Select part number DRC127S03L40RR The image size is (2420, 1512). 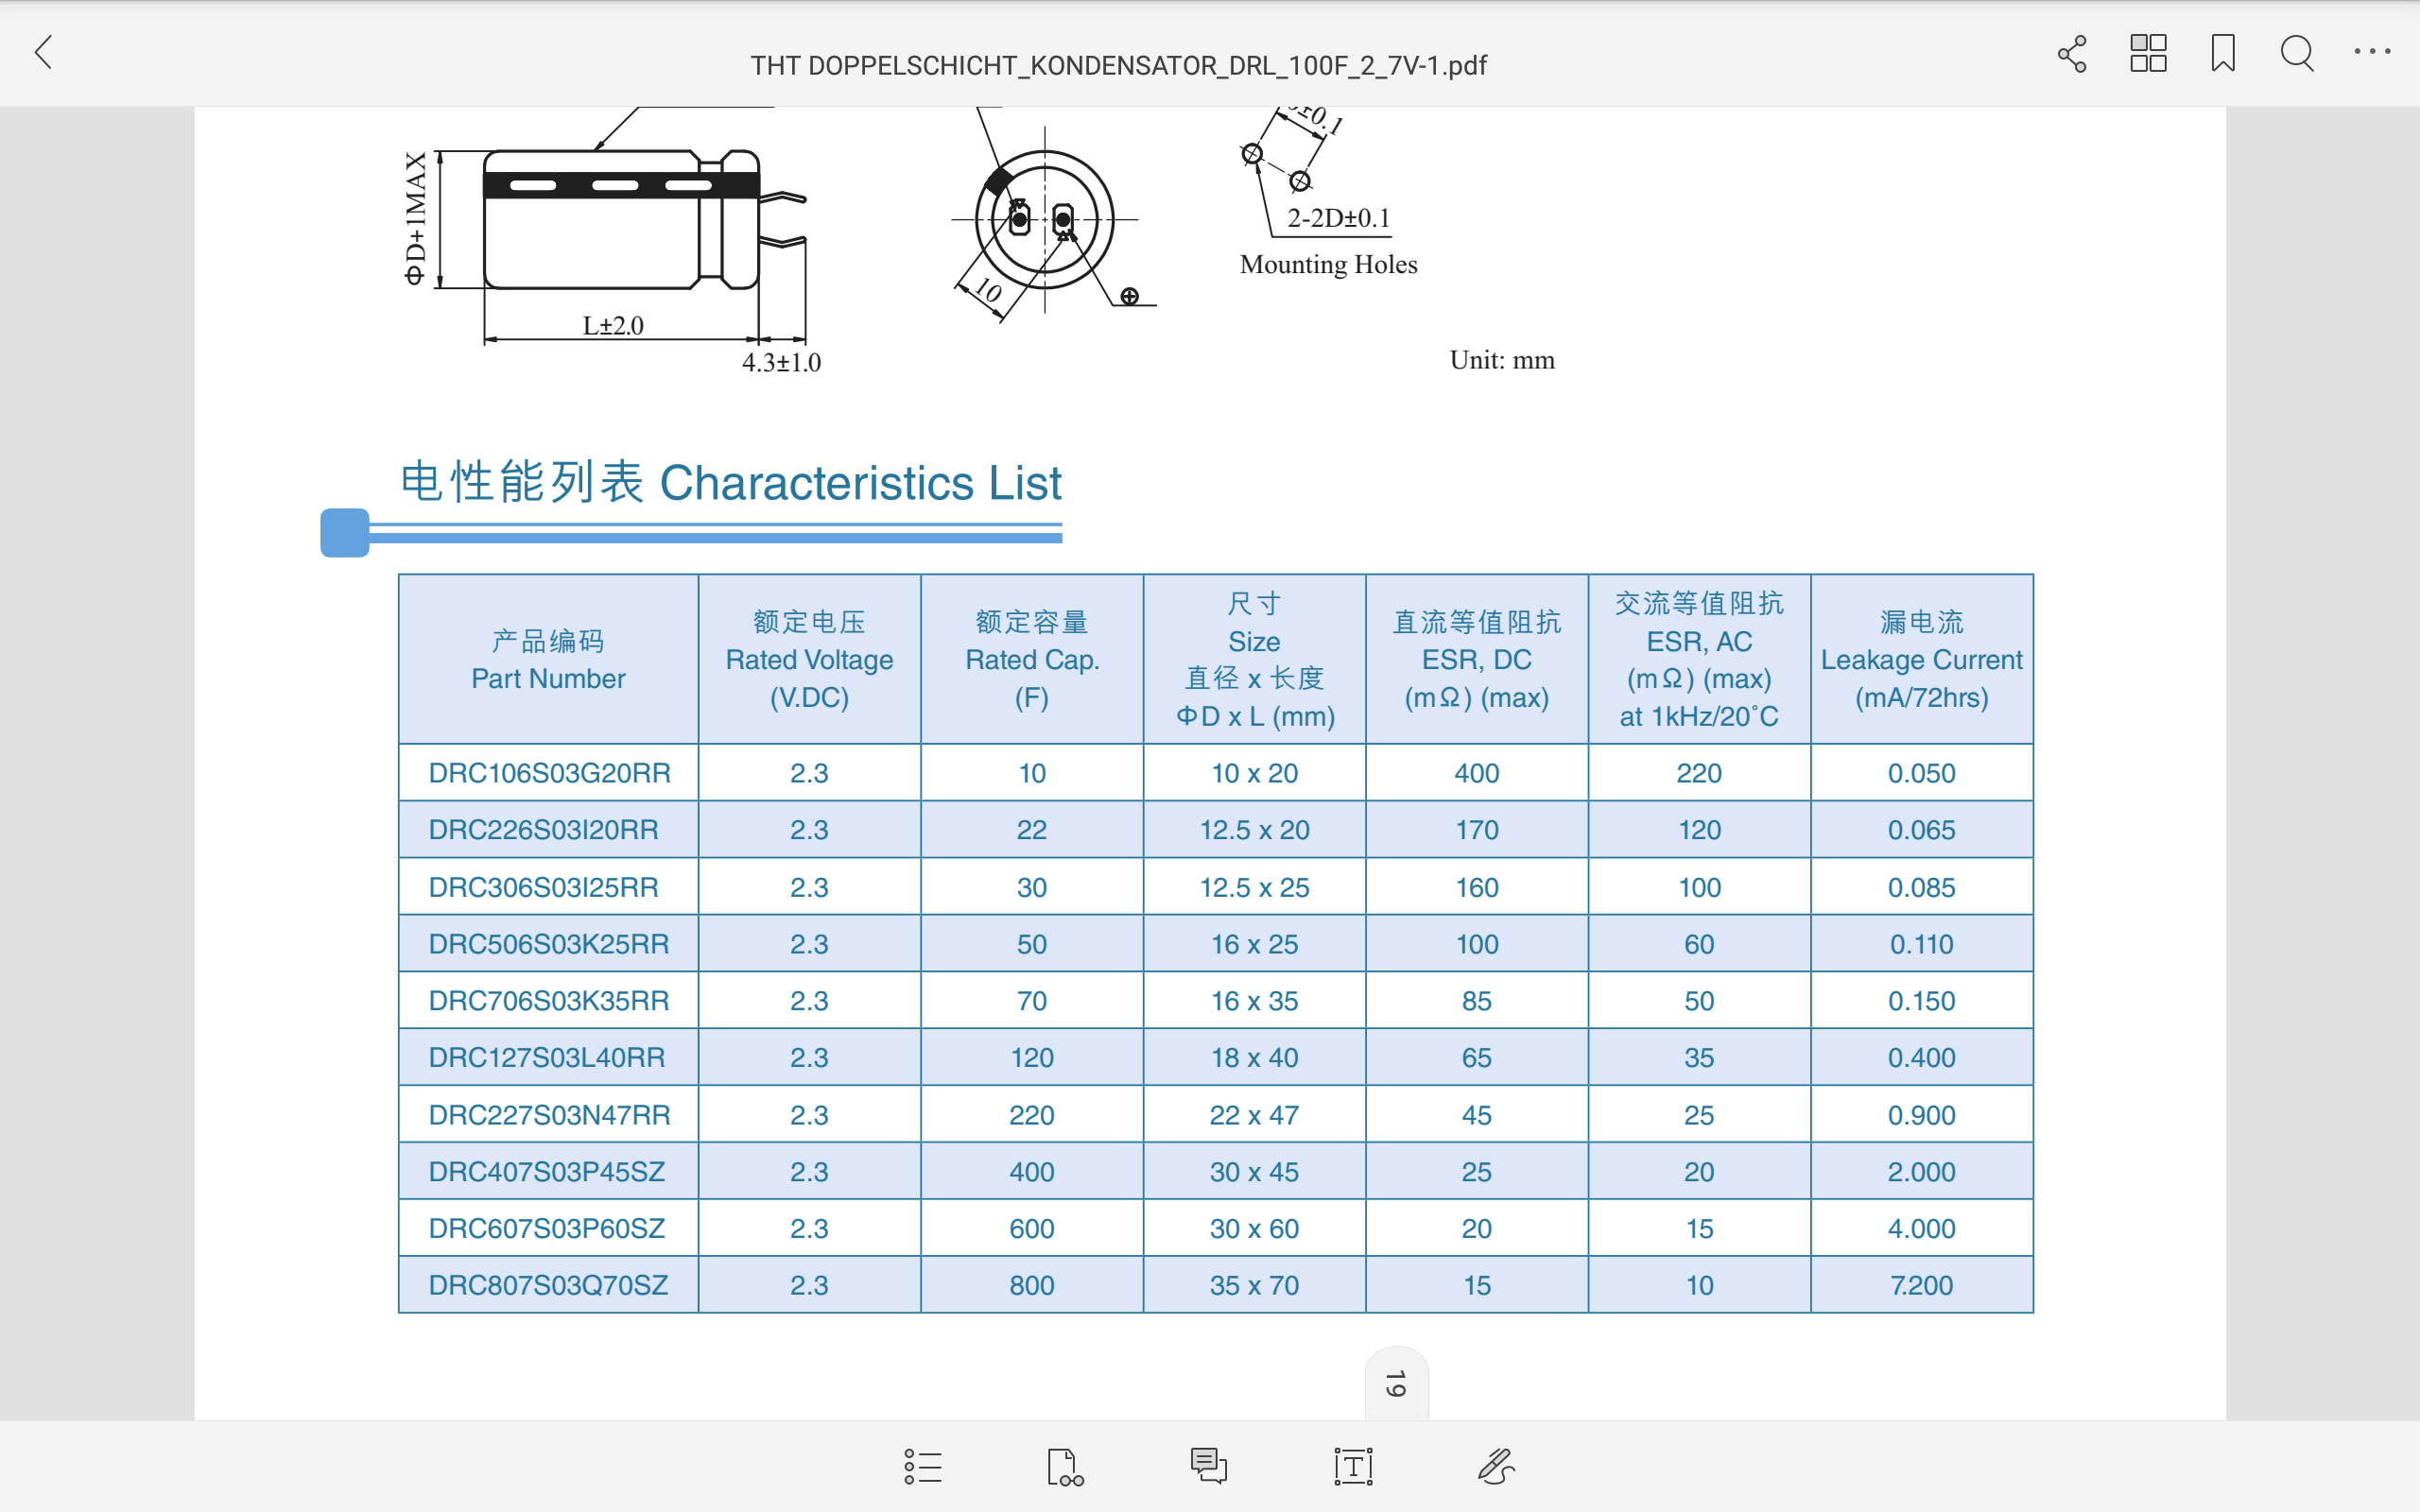[x=546, y=1058]
